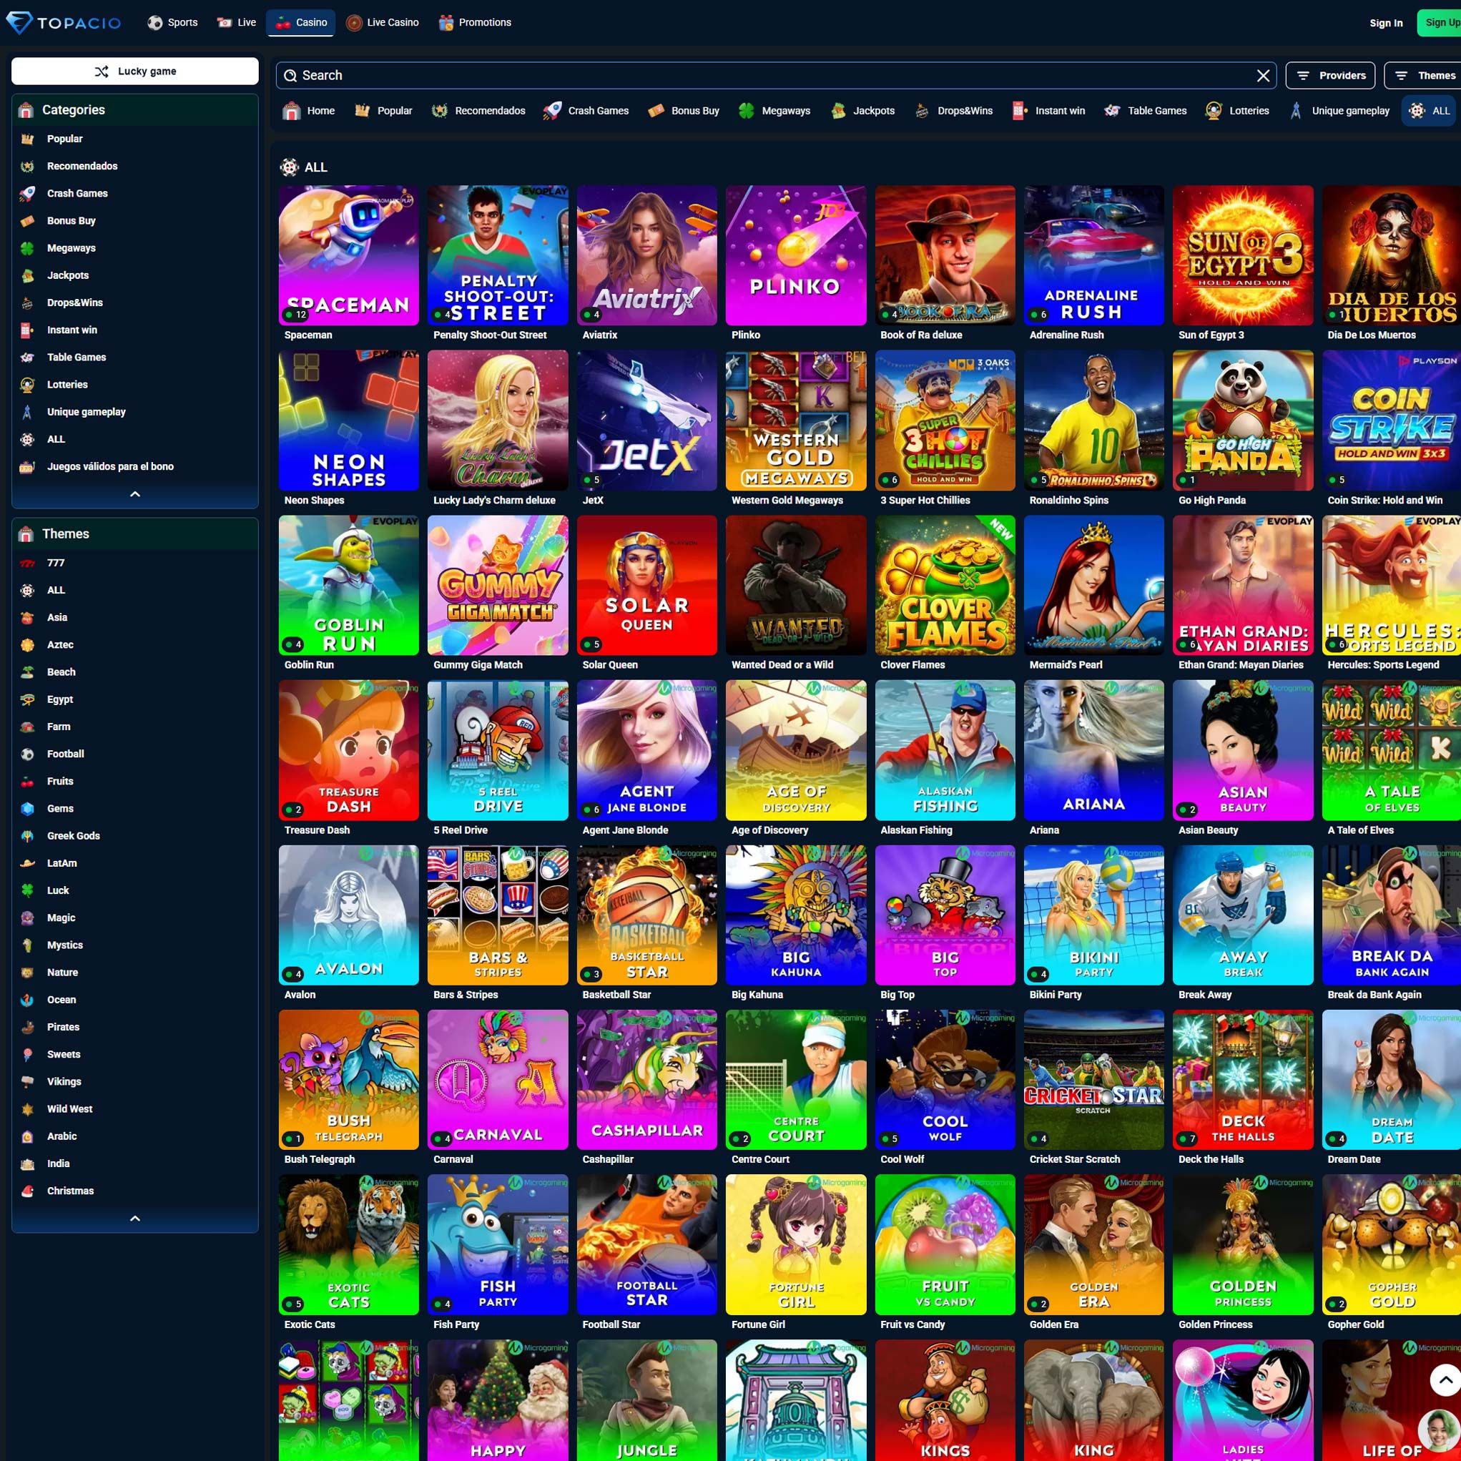Collapse the Themes panel chevron
This screenshot has width=1461, height=1461.
(135, 1219)
